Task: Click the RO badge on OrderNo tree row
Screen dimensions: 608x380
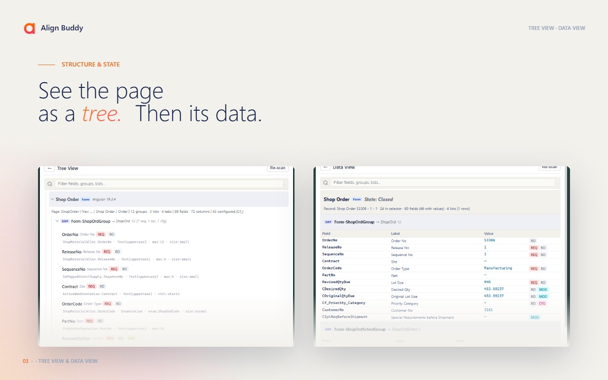Action: (112, 234)
